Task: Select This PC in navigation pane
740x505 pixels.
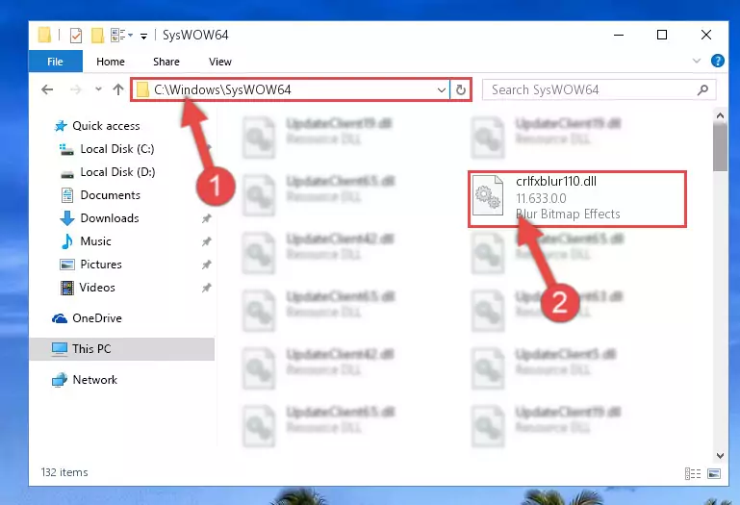Action: click(122, 349)
